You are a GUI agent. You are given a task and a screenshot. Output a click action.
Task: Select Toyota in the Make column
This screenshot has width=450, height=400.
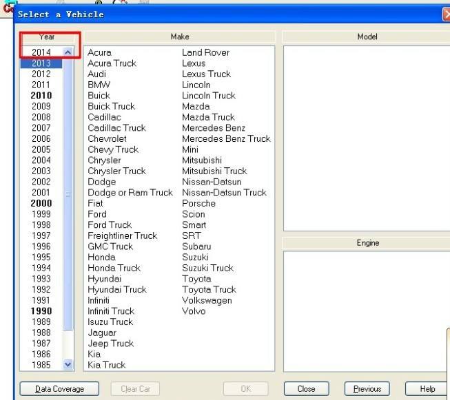click(196, 279)
